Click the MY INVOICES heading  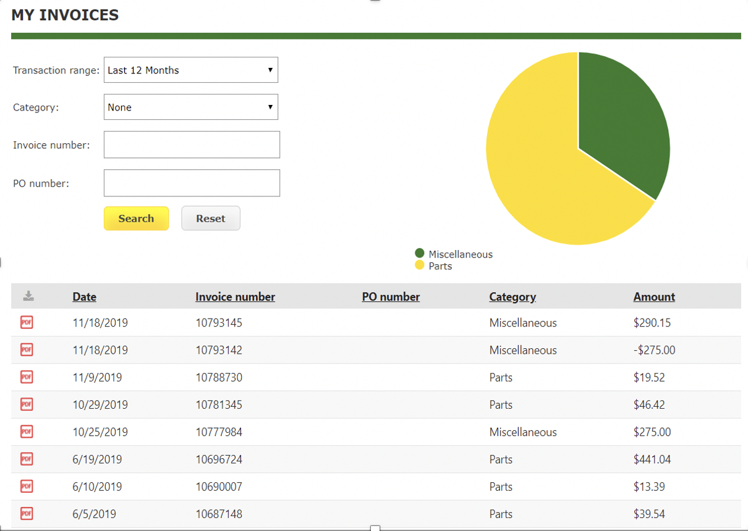[65, 15]
